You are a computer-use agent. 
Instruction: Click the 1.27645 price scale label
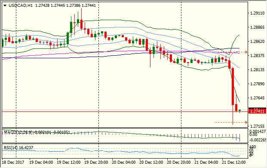(257, 98)
